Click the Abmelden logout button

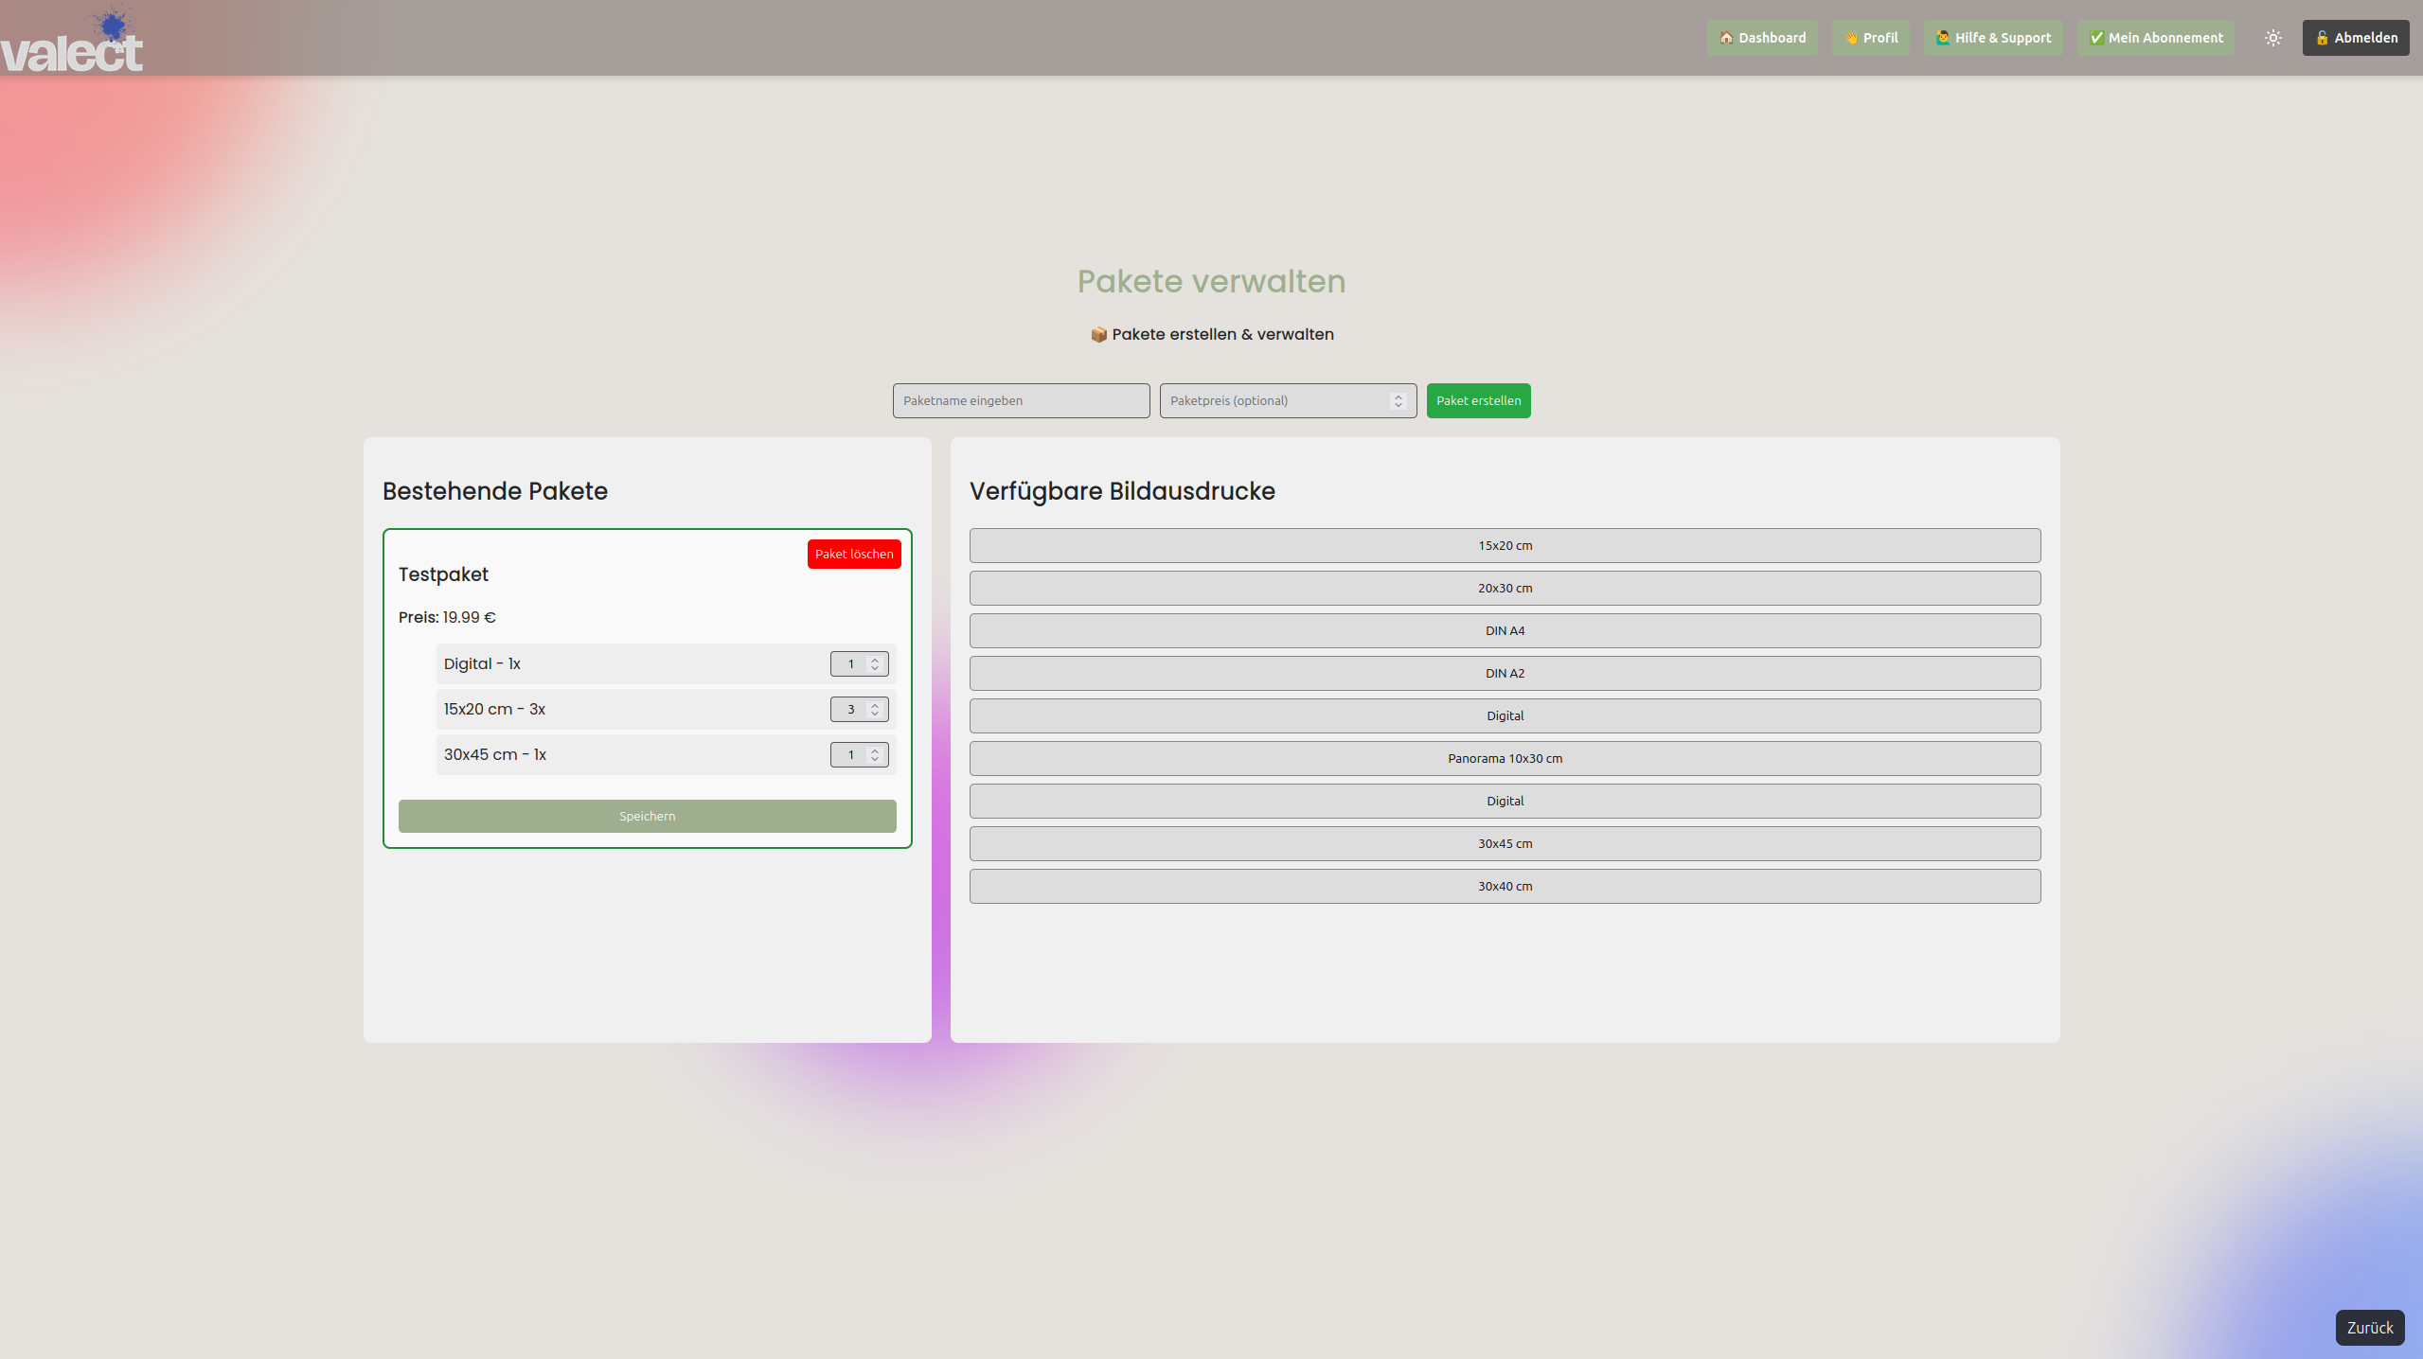coord(2355,38)
